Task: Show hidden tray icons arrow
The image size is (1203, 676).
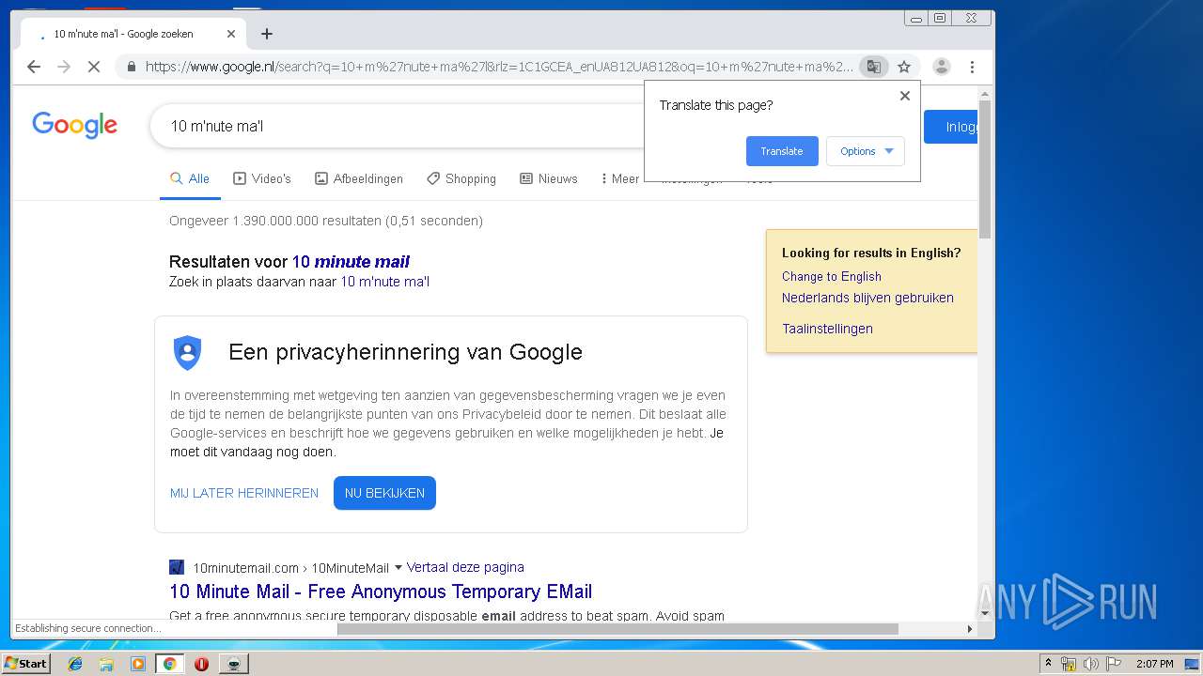Action: 1048,664
